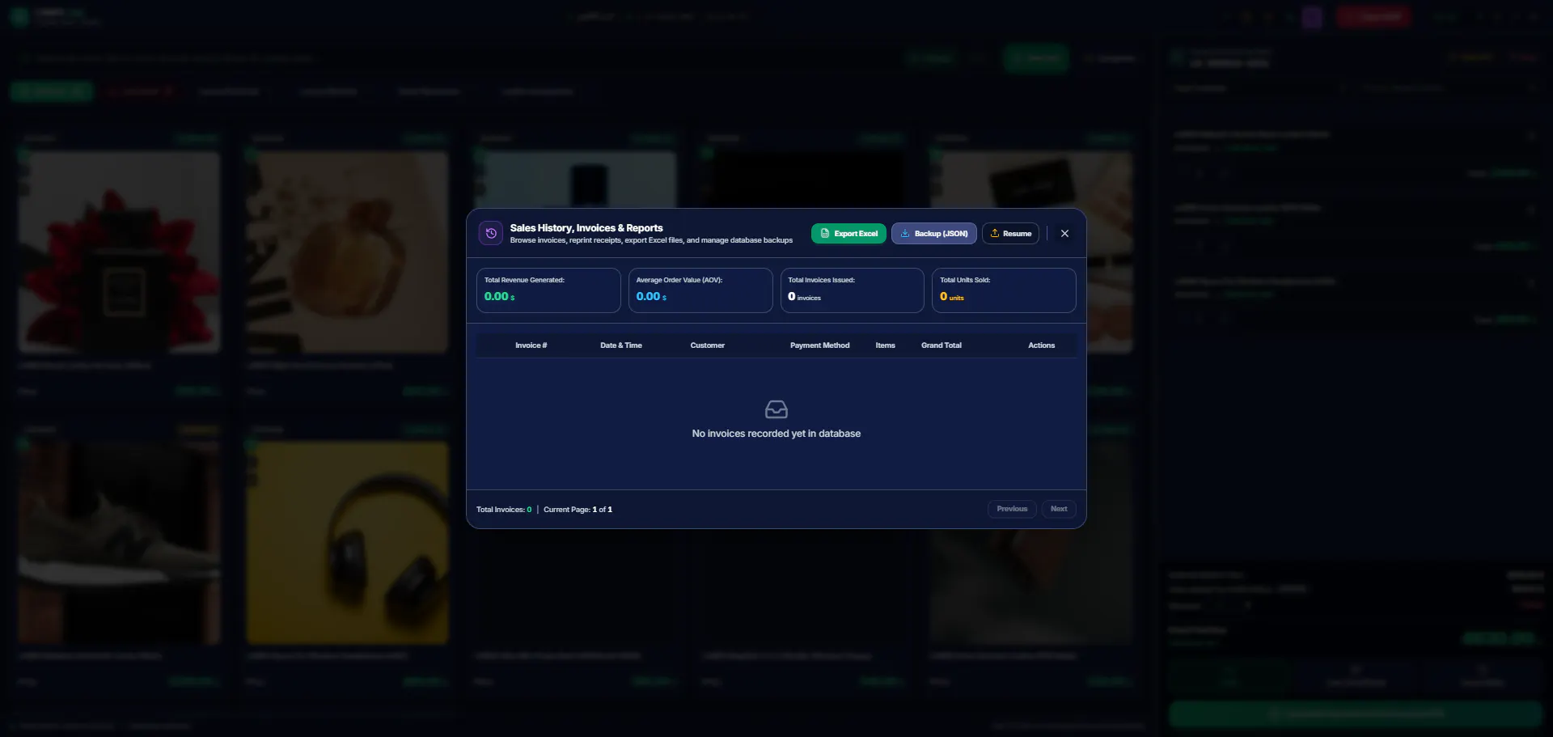The image size is (1553, 737).
Task: Click the Invoice # column header
Action: tap(531, 345)
